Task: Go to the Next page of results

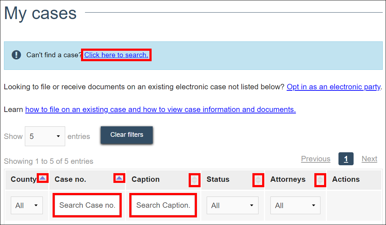Action: point(369,159)
